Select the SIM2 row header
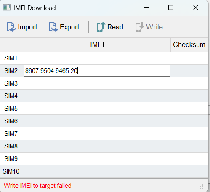 [12, 71]
